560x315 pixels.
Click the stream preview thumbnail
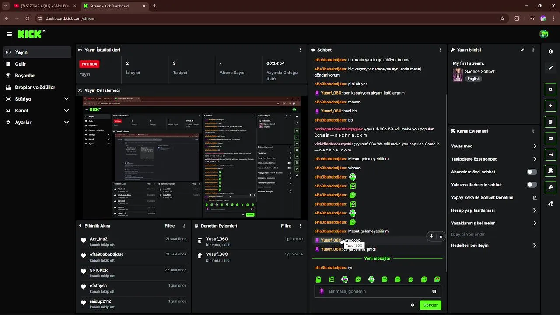pyautogui.click(x=192, y=157)
